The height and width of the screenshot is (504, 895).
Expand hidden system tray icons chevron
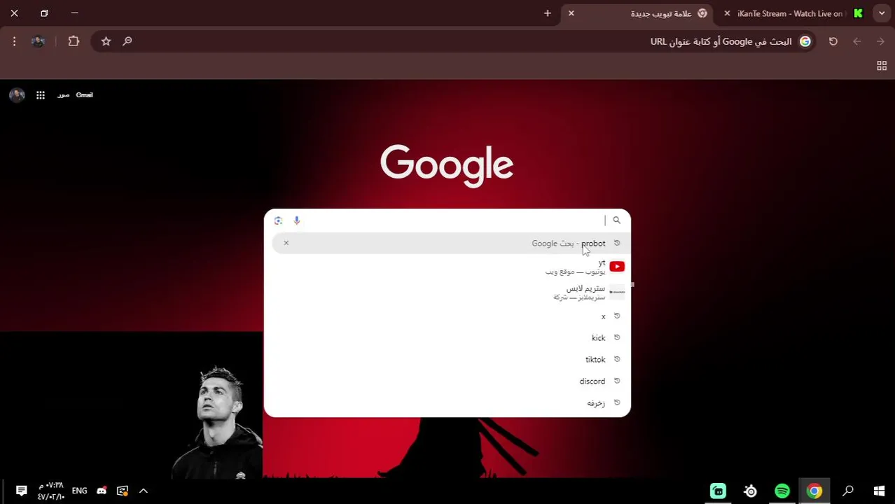point(144,491)
